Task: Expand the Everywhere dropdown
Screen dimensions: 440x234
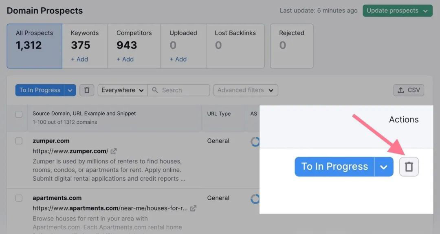Action: tap(122, 90)
